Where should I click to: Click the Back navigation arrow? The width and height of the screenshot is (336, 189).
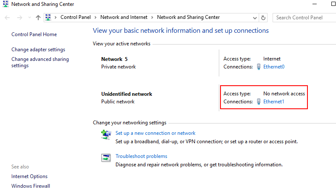click(7, 18)
